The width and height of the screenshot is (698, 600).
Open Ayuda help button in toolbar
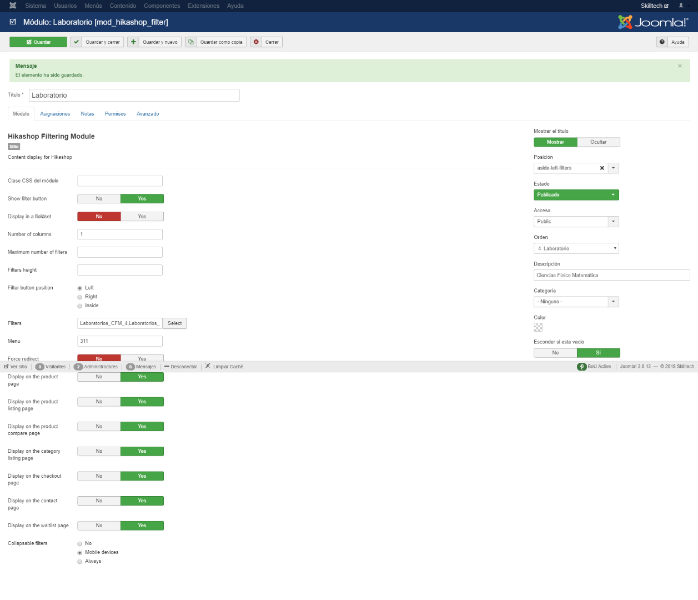coord(672,42)
